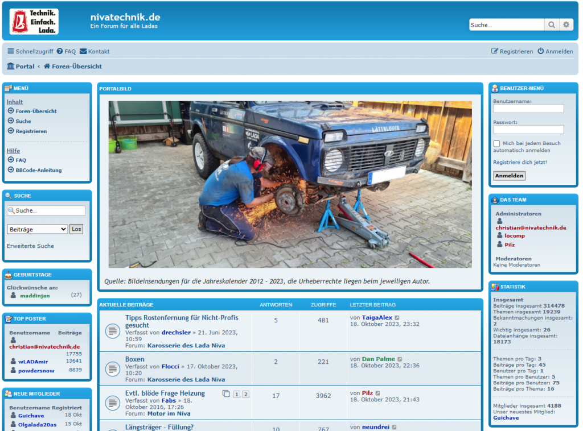Open Suche in the Menü sidebar
Viewport: 583px width, 431px height.
(x=23, y=121)
